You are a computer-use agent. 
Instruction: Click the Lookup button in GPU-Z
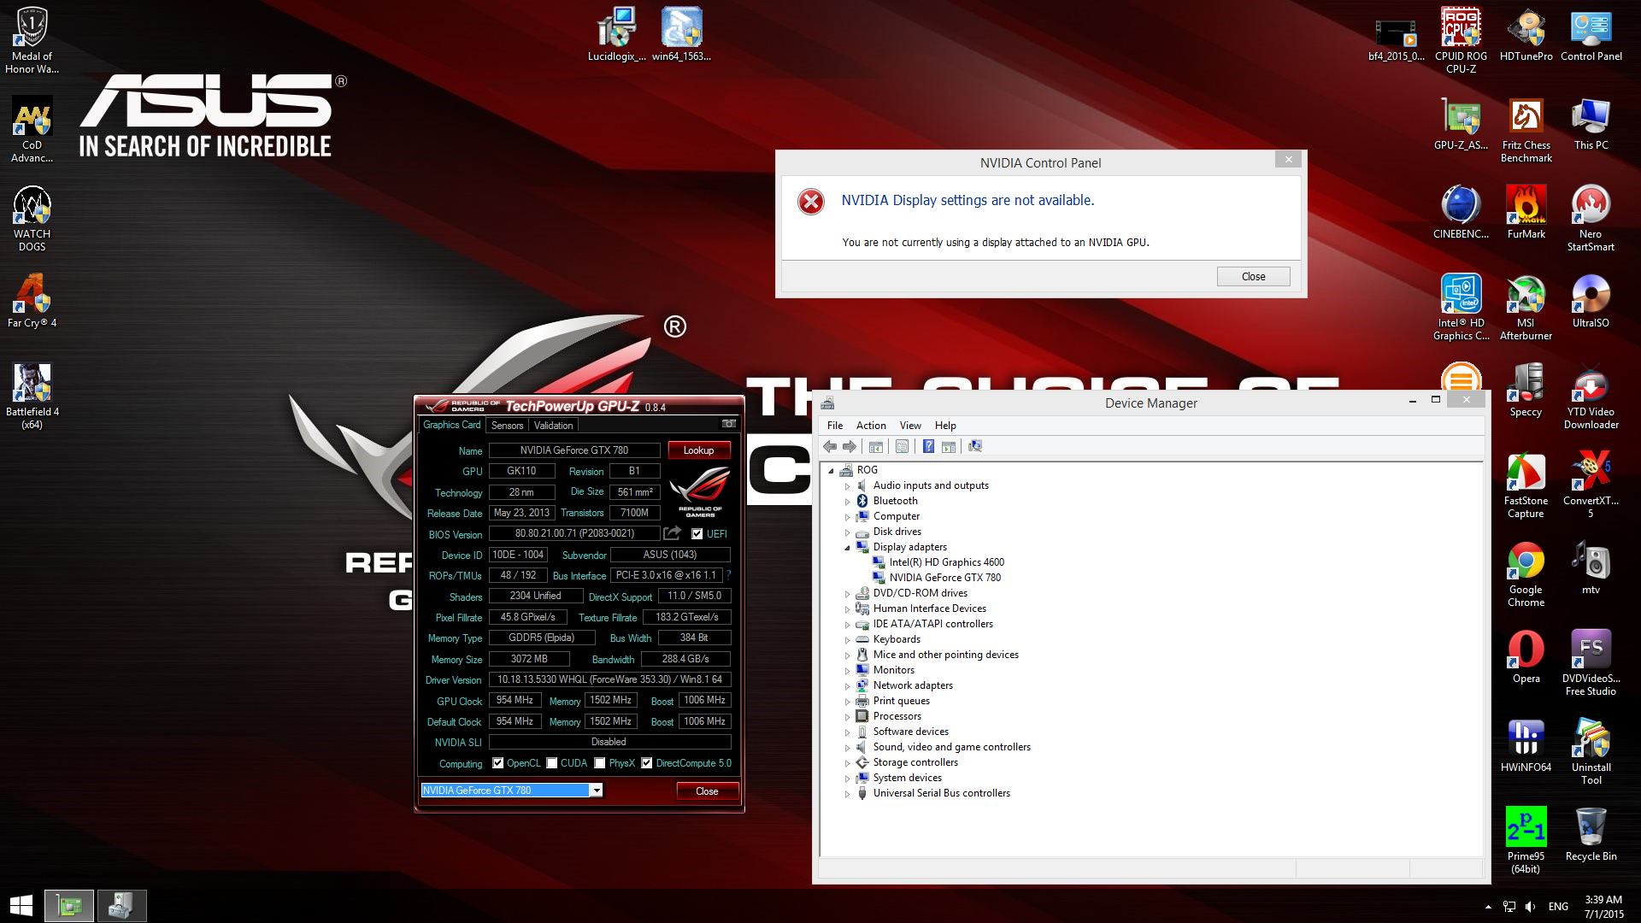click(698, 450)
